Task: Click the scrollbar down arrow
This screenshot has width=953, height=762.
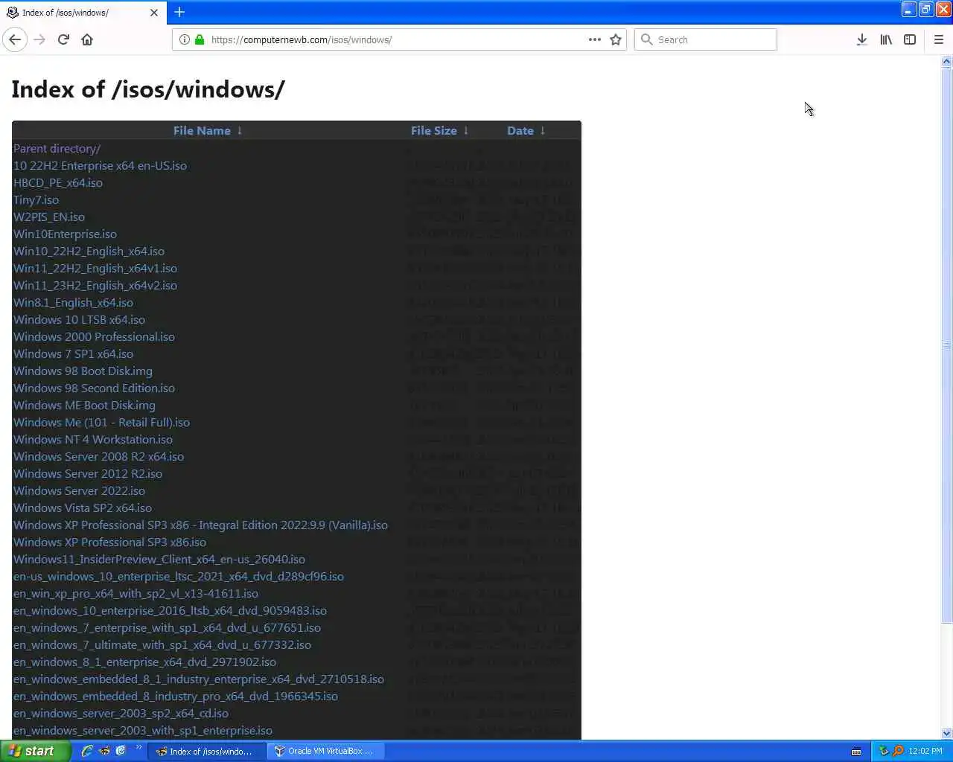Action: tap(946, 733)
